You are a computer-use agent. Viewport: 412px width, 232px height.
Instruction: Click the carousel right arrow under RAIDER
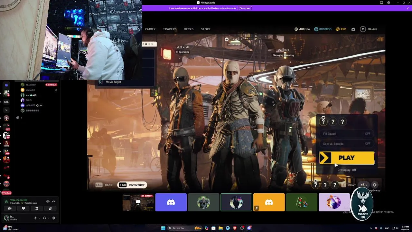[152, 44]
